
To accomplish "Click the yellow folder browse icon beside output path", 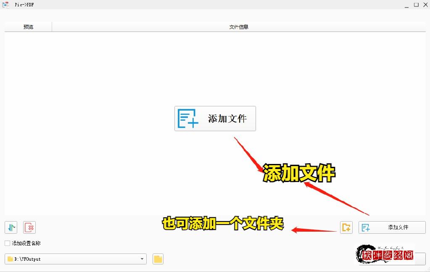I will (158, 259).
